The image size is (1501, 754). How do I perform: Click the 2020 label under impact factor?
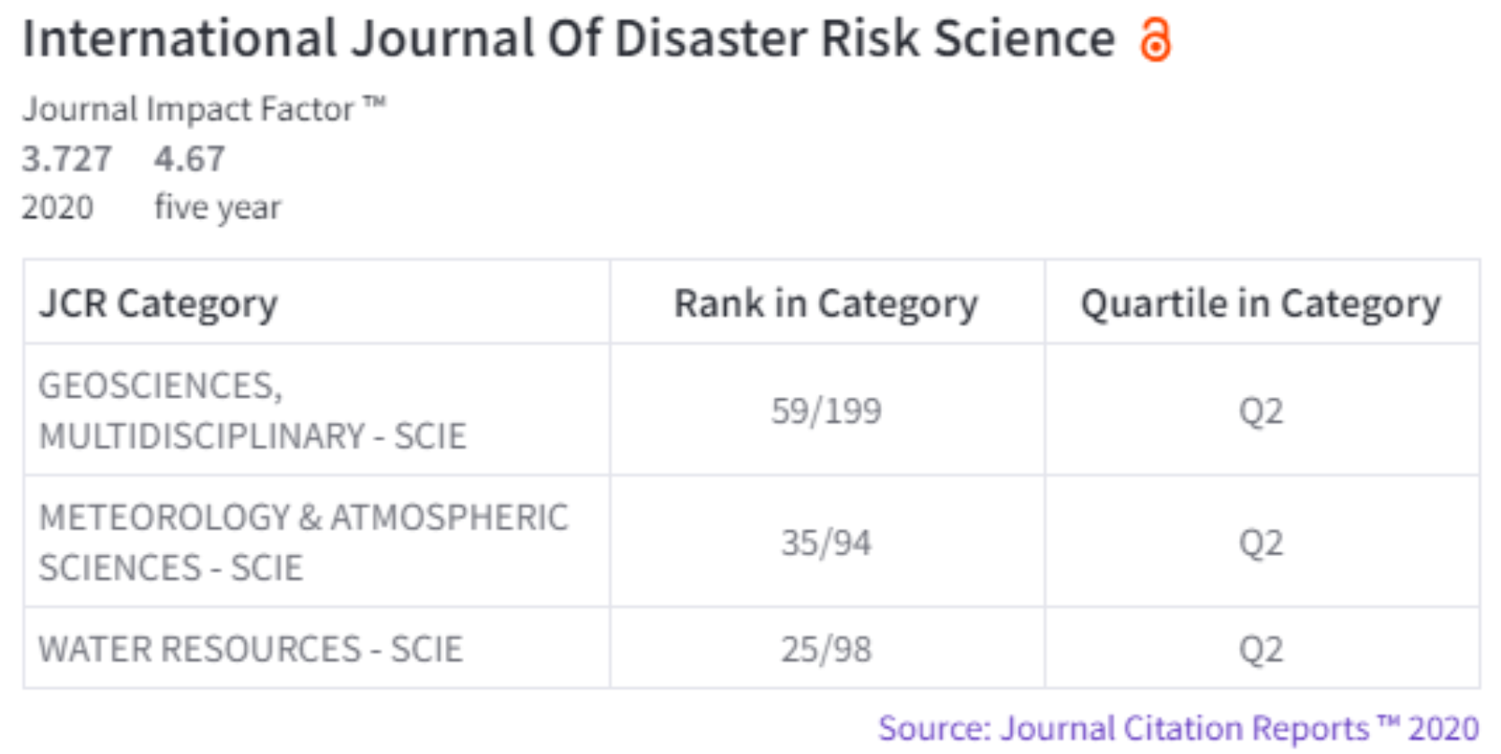click(57, 207)
